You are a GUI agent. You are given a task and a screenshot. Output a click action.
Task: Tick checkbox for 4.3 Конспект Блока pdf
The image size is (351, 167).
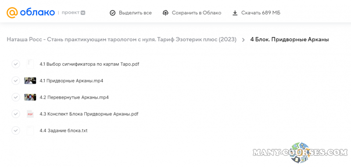coord(16,114)
